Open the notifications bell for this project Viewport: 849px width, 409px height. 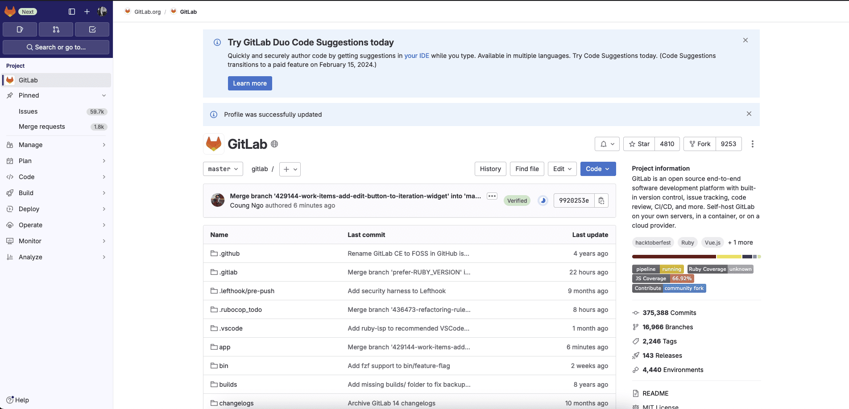(x=607, y=144)
